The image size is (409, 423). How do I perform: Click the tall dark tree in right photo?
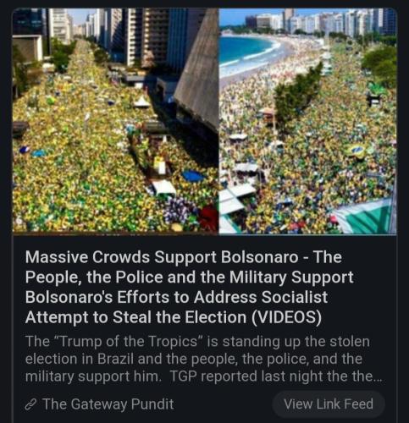(299, 93)
